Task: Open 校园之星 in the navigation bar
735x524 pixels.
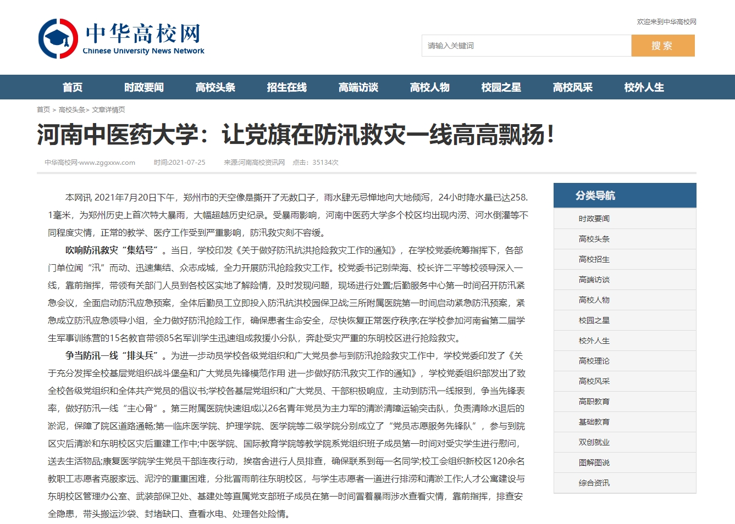Action: click(501, 87)
